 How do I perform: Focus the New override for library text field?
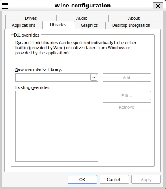pyautogui.click(x=53, y=78)
